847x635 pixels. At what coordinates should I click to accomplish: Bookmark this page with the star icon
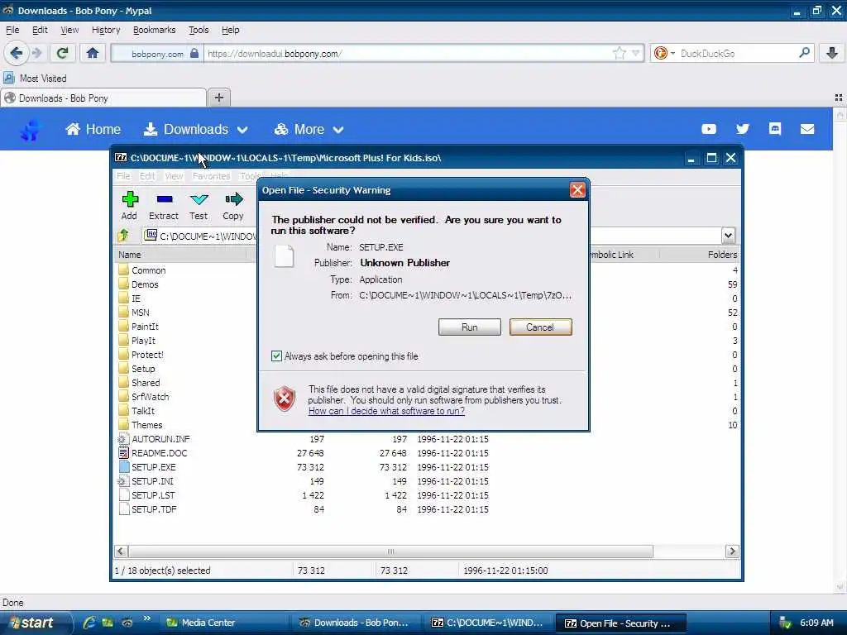(x=619, y=53)
